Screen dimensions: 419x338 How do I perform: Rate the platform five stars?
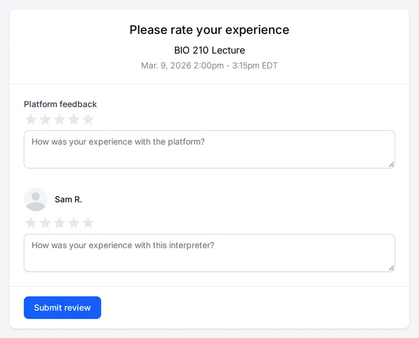click(88, 120)
